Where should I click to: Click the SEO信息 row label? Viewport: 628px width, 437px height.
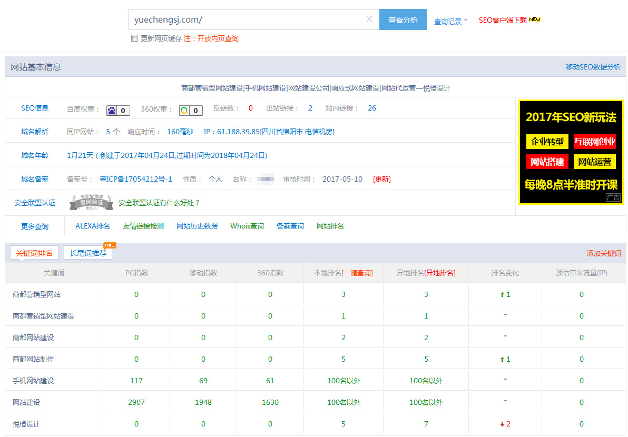pyautogui.click(x=35, y=108)
